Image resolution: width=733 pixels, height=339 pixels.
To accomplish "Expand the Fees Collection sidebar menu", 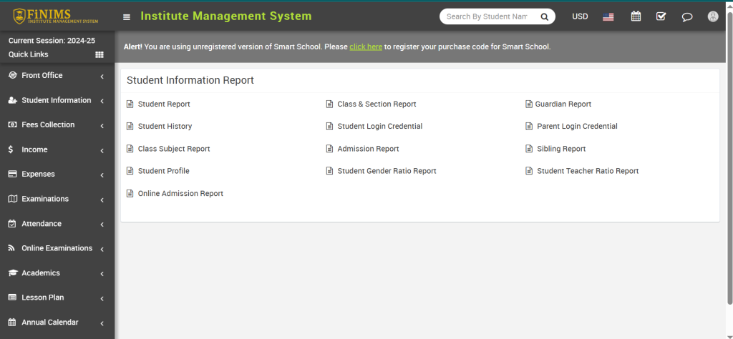I will [x=57, y=125].
